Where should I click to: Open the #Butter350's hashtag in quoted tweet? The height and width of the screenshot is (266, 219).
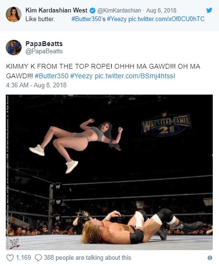(x=88, y=19)
